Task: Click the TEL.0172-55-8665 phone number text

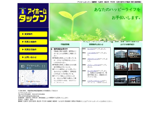Action: tap(24, 94)
